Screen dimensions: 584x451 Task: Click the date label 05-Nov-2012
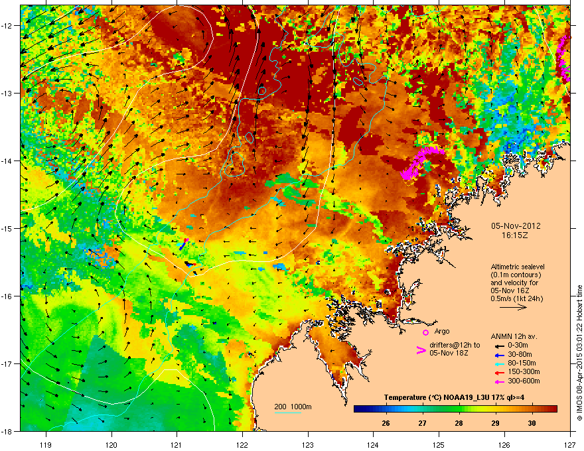(x=516, y=226)
